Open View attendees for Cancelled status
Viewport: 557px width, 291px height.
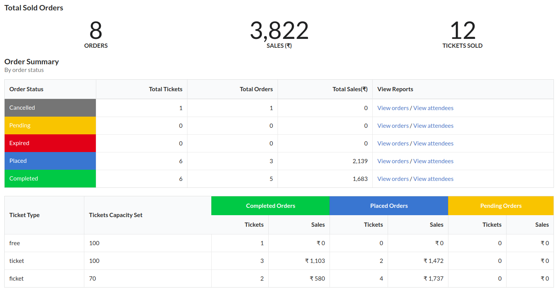433,108
